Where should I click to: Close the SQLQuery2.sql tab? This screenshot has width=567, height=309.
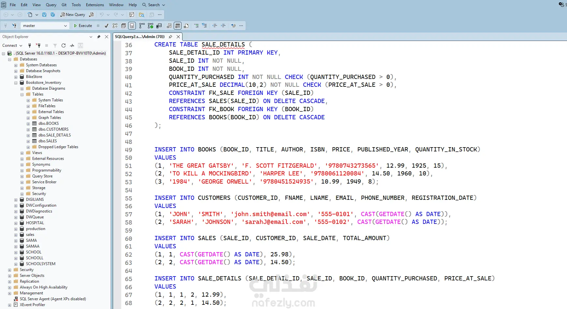178,37
